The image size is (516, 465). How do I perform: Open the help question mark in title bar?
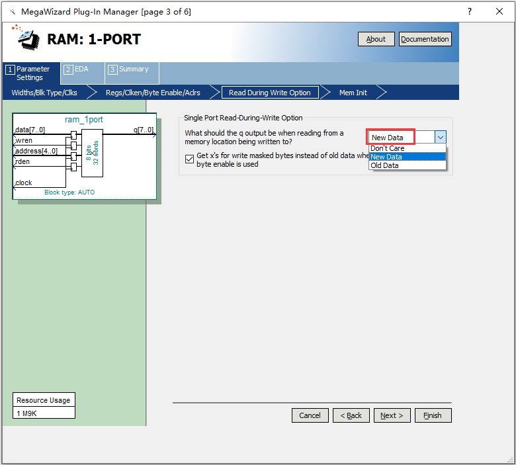(x=470, y=11)
